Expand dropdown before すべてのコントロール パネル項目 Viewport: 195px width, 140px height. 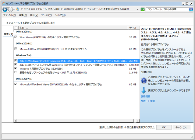[22, 9]
